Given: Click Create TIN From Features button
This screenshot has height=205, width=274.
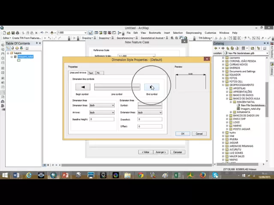Looking at the screenshot, I should click(27, 38).
